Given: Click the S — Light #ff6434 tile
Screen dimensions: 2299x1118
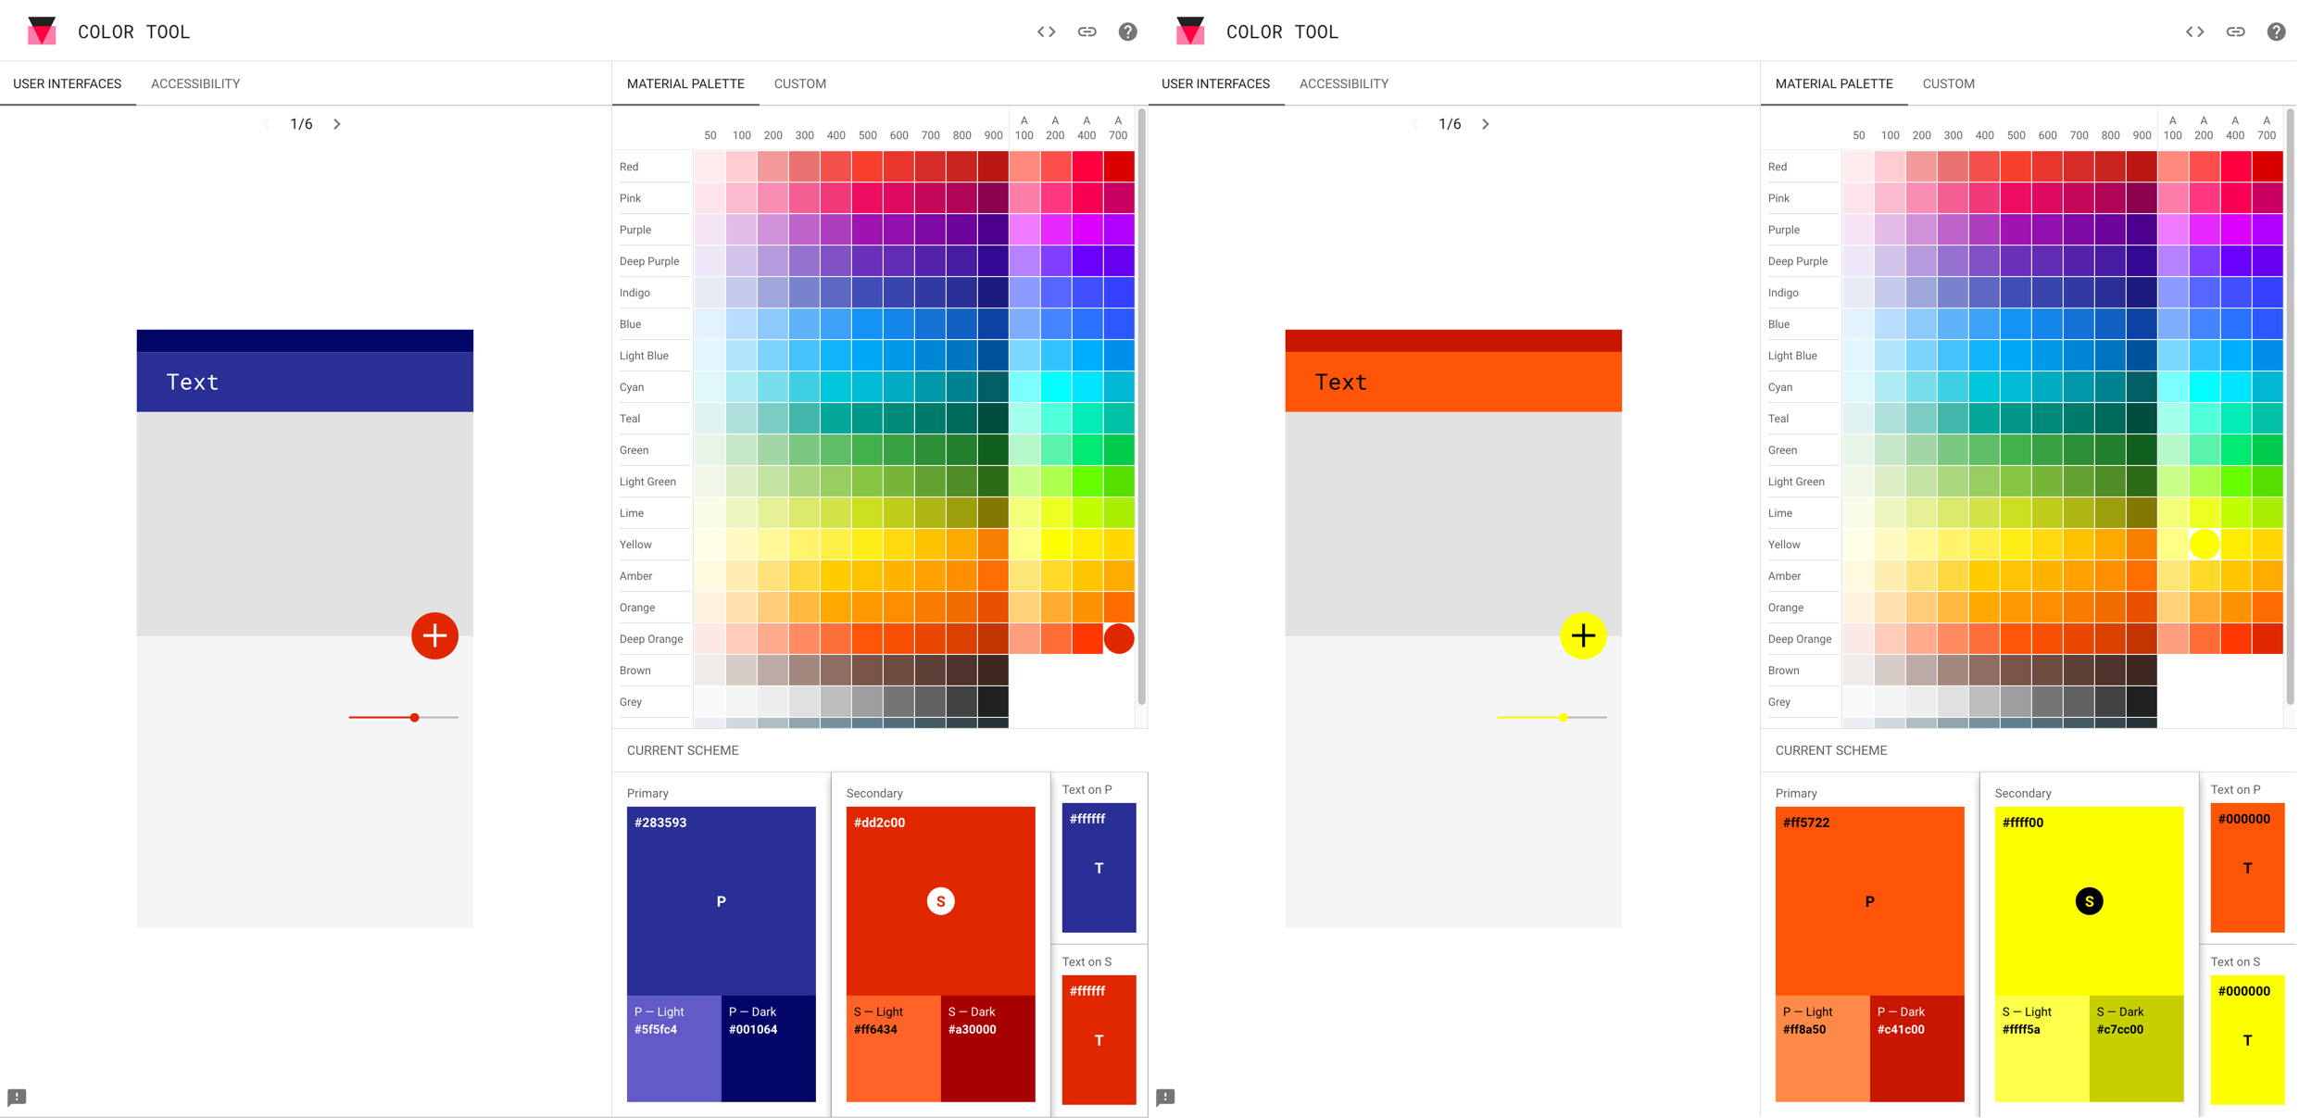Looking at the screenshot, I should tap(894, 1049).
